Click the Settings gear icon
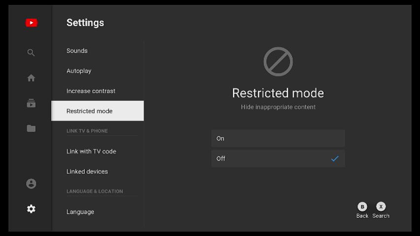The image size is (420, 236). pos(31,209)
